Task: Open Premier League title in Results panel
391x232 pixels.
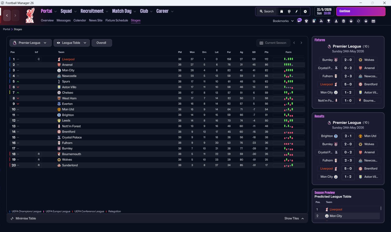Action: click(347, 123)
